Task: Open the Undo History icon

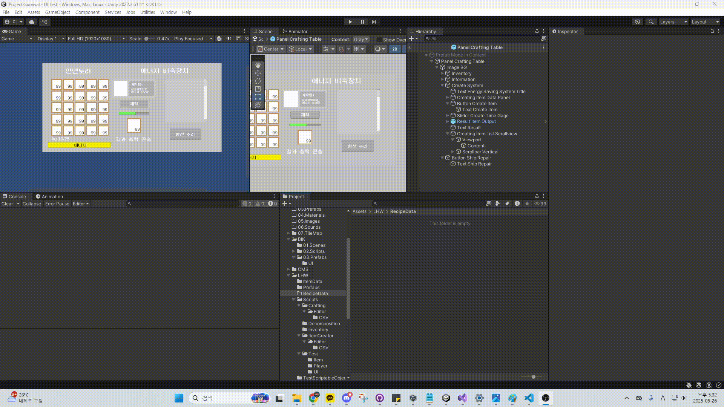Action: [x=638, y=22]
